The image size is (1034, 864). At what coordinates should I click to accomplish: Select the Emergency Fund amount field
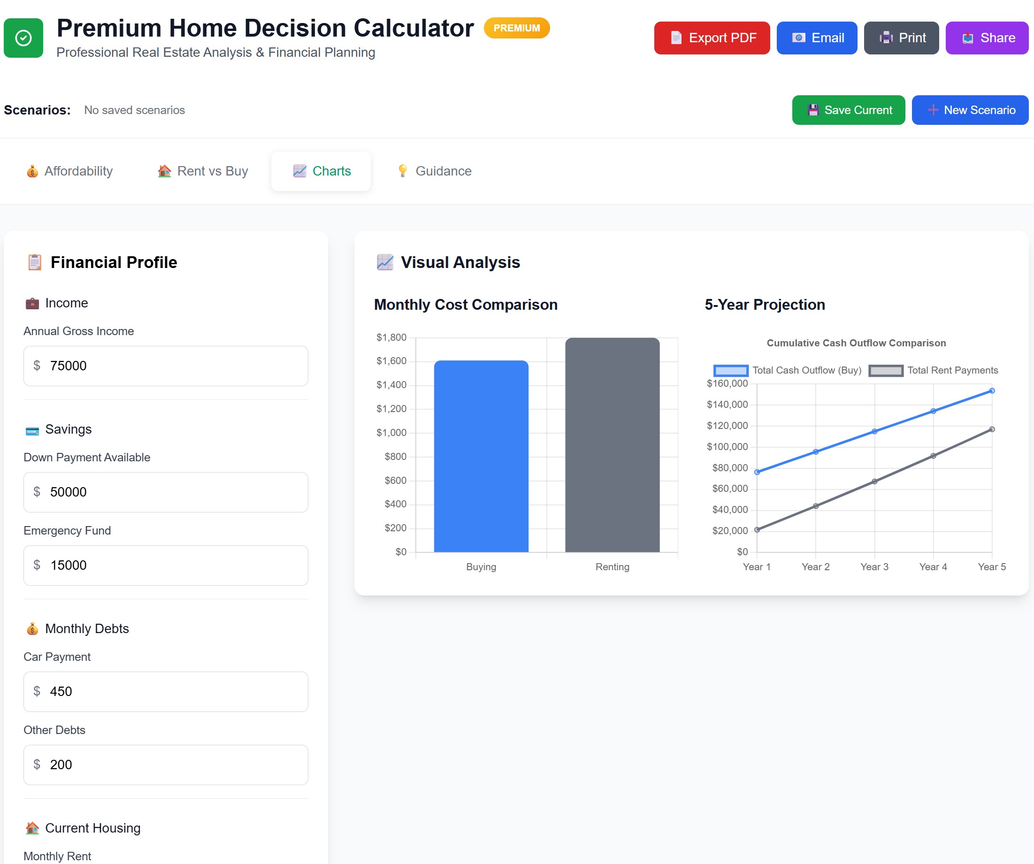[165, 565]
